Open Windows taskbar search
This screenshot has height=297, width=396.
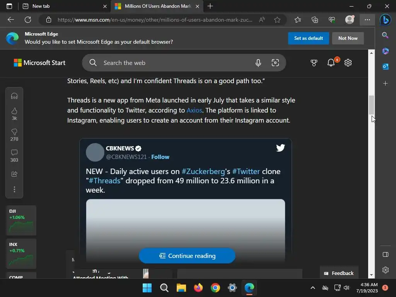coord(164,288)
